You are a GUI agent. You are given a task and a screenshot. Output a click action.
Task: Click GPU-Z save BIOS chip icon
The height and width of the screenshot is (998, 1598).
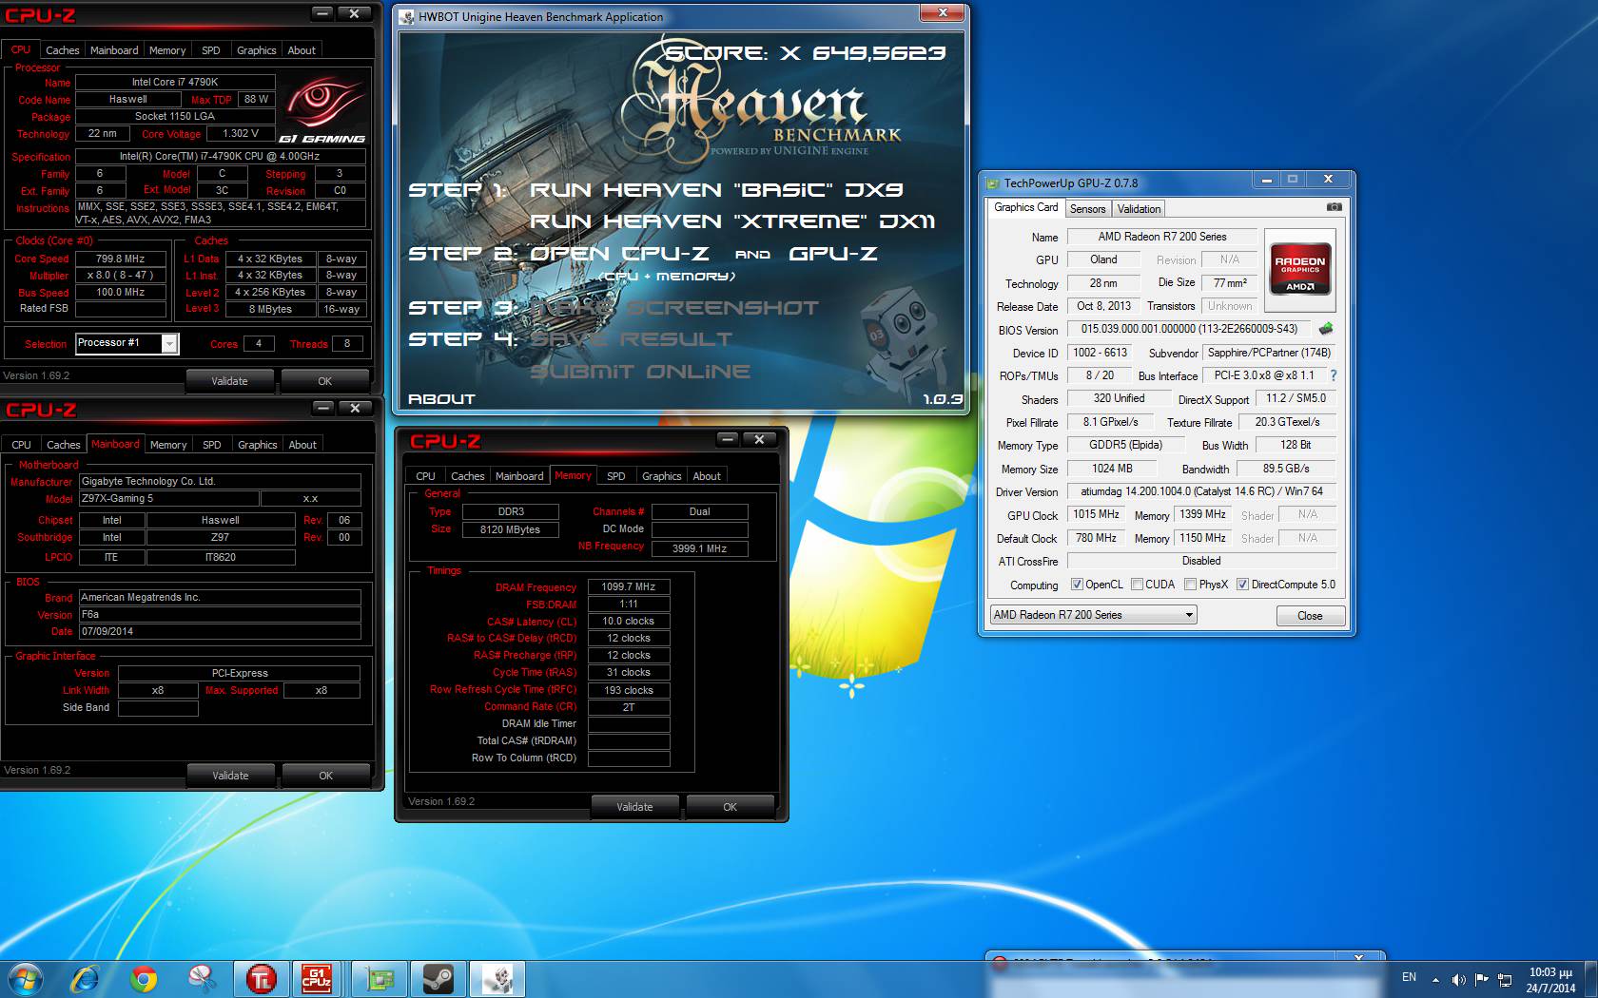(x=1325, y=329)
